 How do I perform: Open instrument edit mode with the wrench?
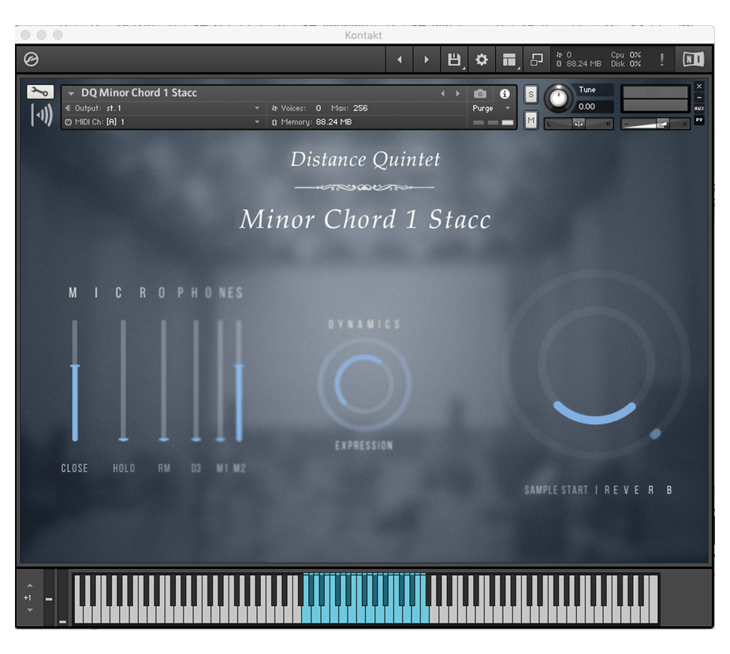pos(40,91)
